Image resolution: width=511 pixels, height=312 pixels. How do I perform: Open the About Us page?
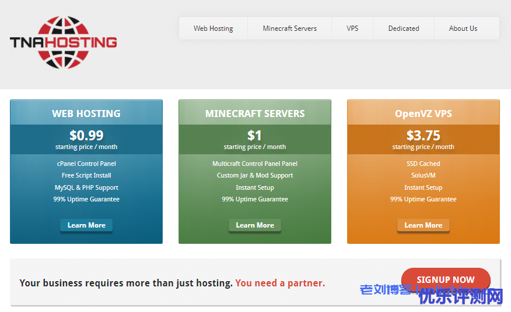point(463,29)
